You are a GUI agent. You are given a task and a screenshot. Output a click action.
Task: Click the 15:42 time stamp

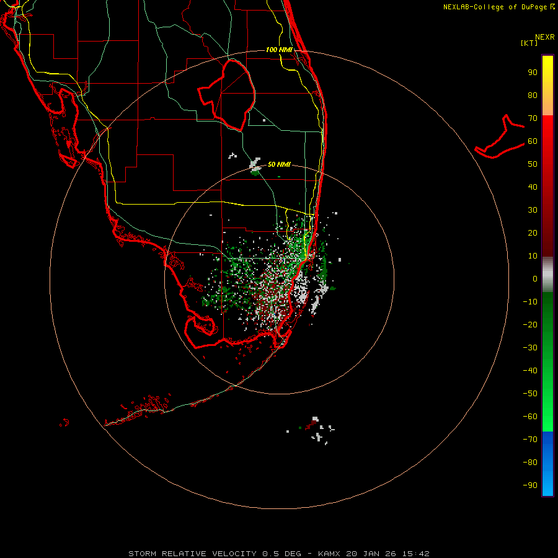416,554
